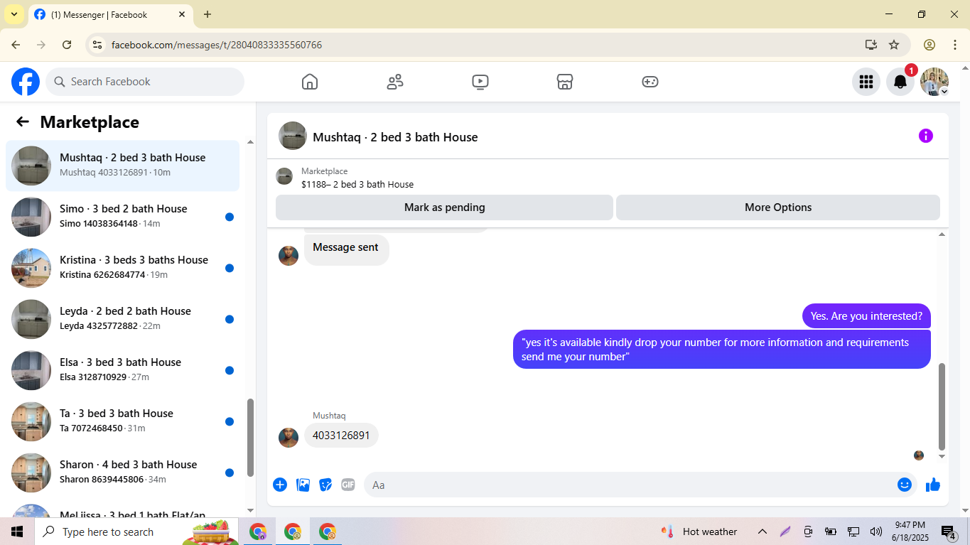This screenshot has width=970, height=545.
Task: Reload the Messenger page
Action: 67,45
